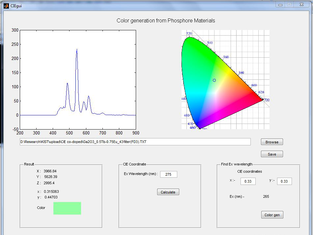Click the Browse button

tap(272, 142)
